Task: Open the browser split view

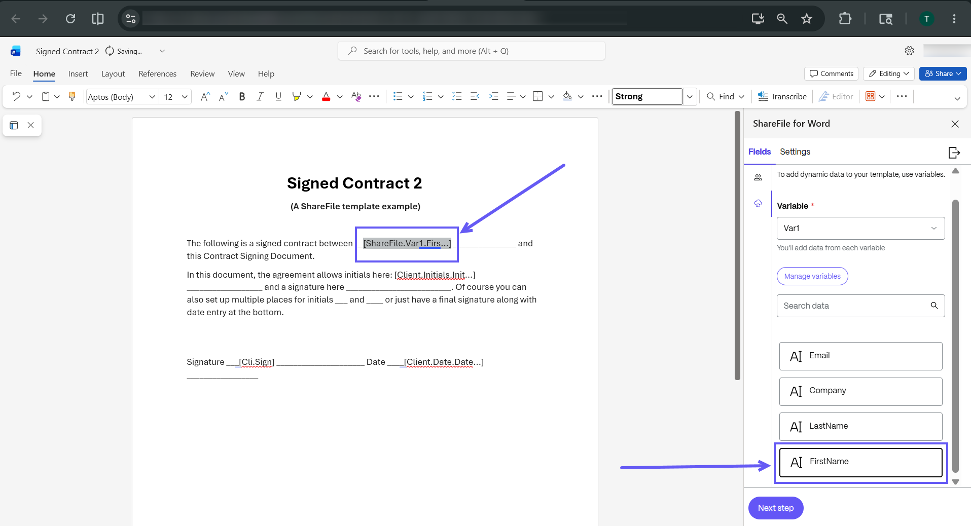Action: pyautogui.click(x=98, y=19)
